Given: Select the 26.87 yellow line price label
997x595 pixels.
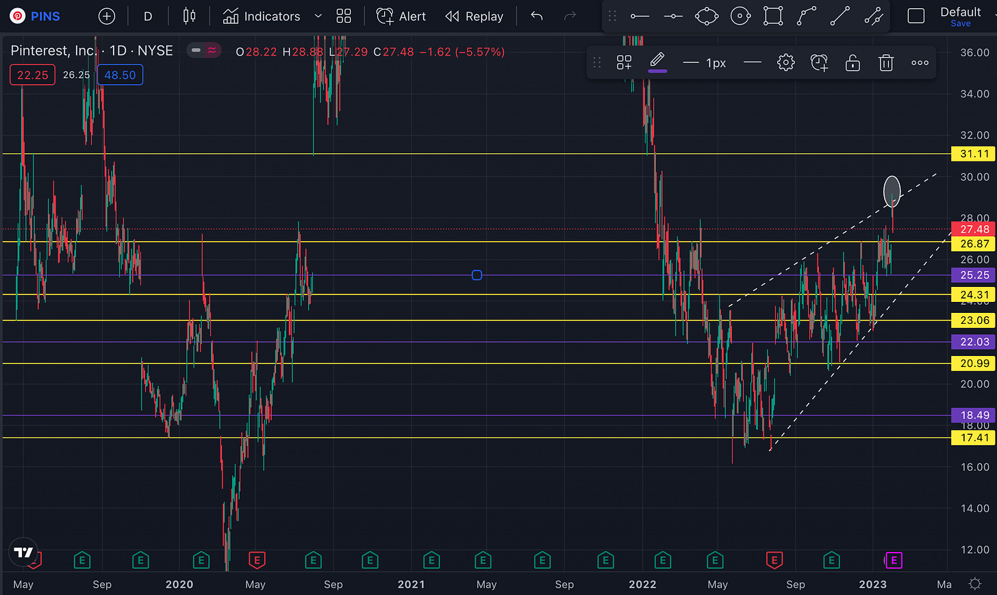Looking at the screenshot, I should (973, 244).
